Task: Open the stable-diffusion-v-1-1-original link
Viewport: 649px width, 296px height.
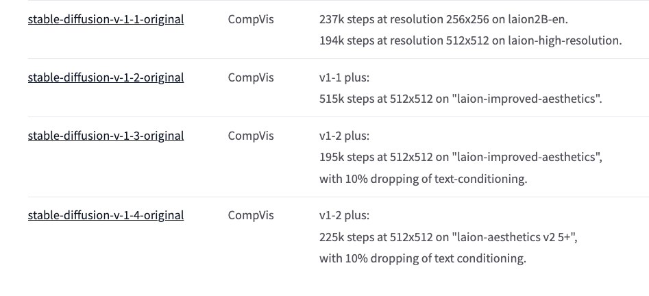Action: click(106, 19)
